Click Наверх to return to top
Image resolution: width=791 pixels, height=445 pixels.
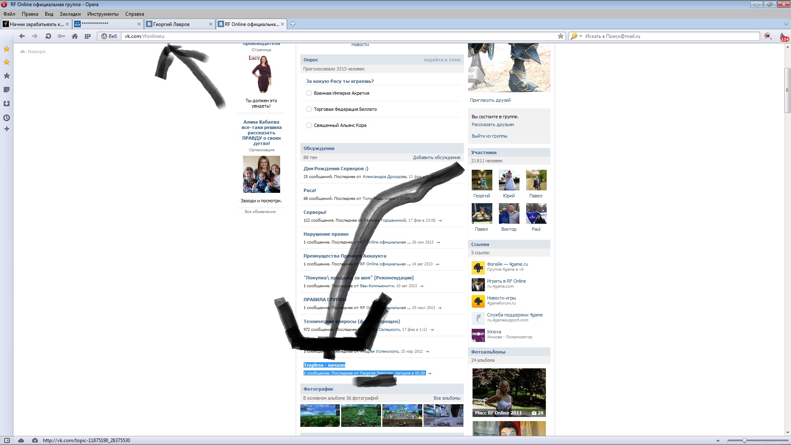[33, 52]
